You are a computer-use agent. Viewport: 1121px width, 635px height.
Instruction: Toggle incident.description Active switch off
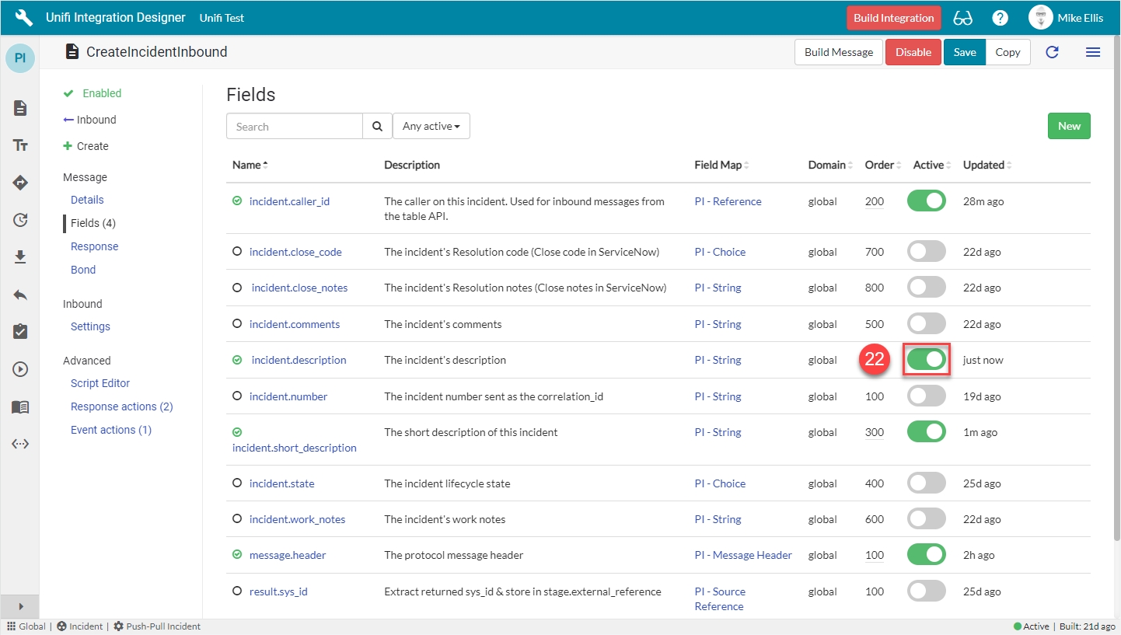[926, 360]
